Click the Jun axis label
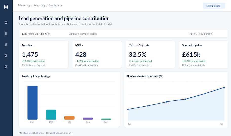The image size is (231, 136). [221, 124]
